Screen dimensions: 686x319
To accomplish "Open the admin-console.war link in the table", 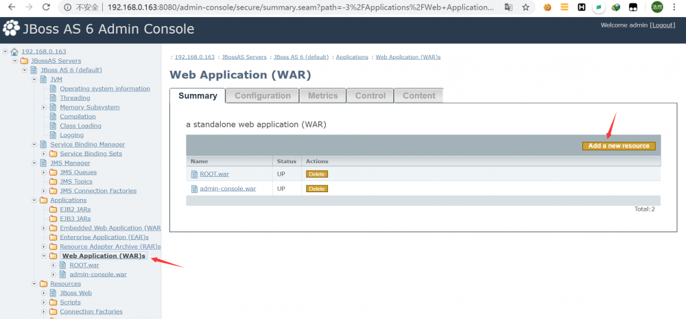I will (x=228, y=189).
